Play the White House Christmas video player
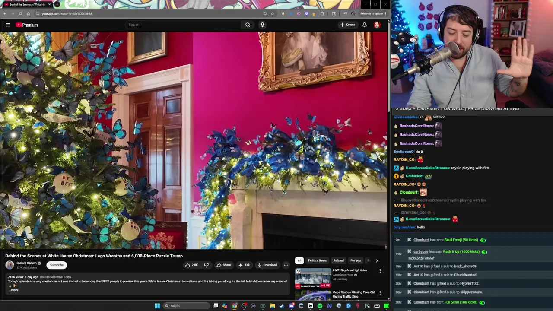Image resolution: width=553 pixels, height=311 pixels. coord(194,141)
